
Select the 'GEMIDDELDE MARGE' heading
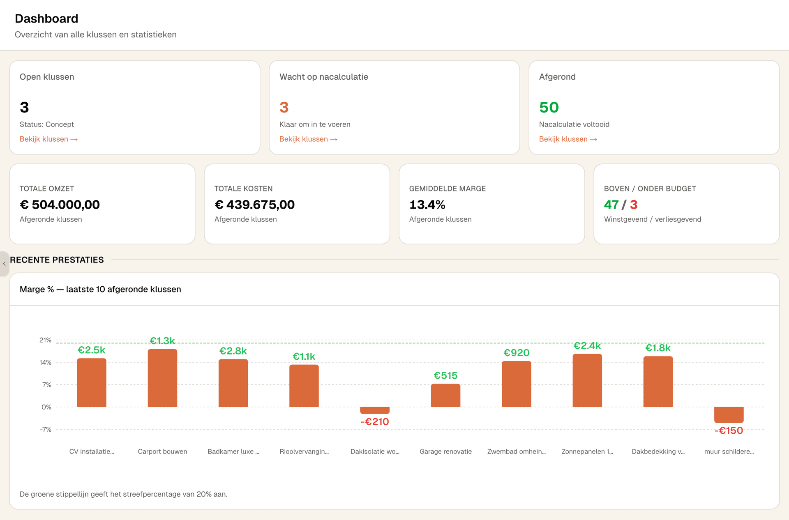click(448, 189)
